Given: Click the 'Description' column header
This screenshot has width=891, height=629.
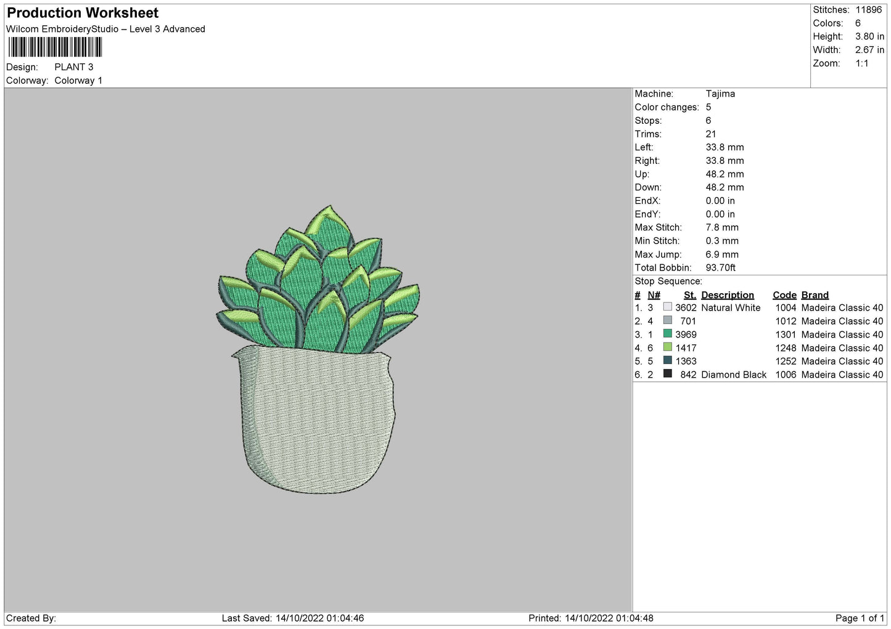Looking at the screenshot, I should pos(728,295).
